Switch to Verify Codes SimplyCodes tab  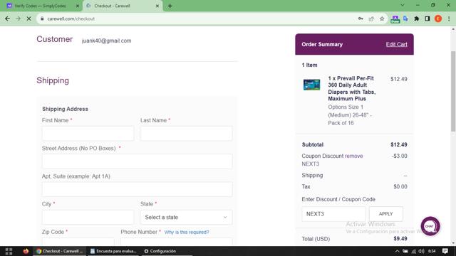pos(41,6)
